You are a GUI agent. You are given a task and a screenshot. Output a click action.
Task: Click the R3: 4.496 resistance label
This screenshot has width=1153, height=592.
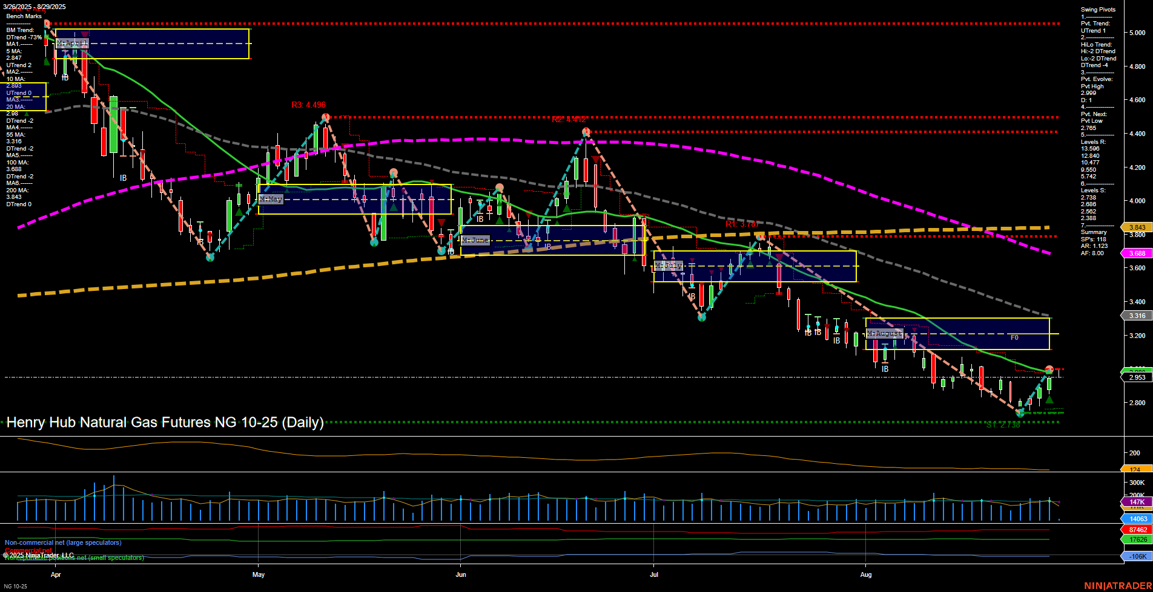[x=308, y=105]
